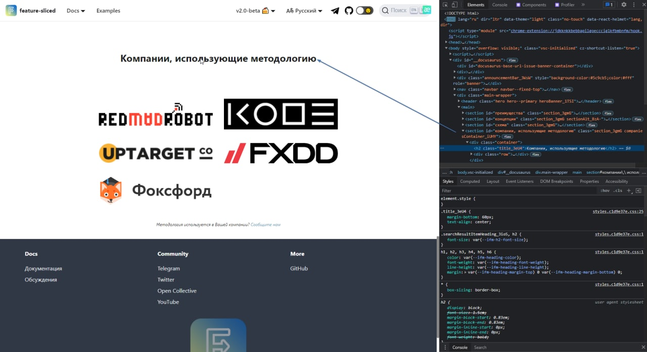Viewport: 647px width, 352px height.
Task: Switch to the DevTools Console tab
Action: click(500, 5)
